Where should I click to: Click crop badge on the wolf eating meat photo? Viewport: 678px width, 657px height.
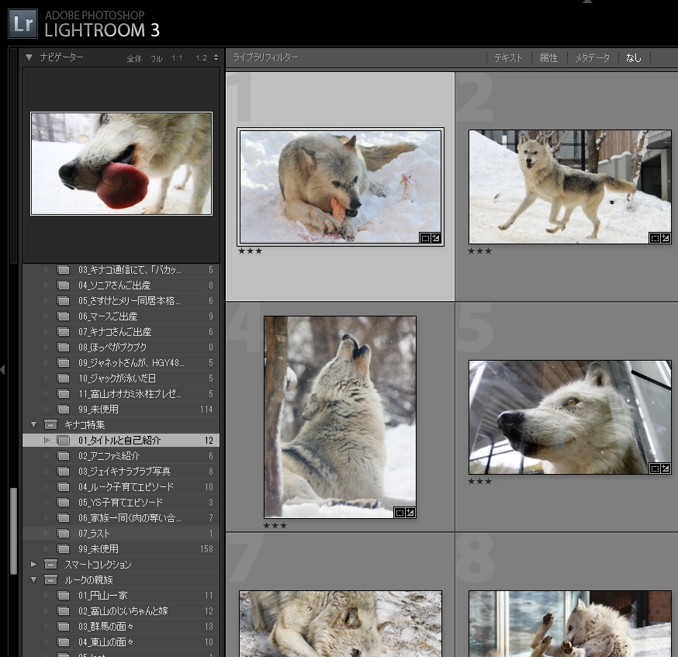(x=424, y=238)
